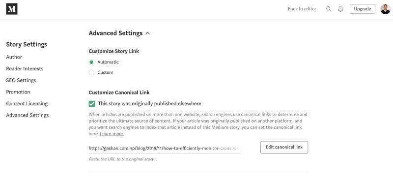The image size is (393, 186).
Task: Go Back to editor
Action: pos(302,9)
